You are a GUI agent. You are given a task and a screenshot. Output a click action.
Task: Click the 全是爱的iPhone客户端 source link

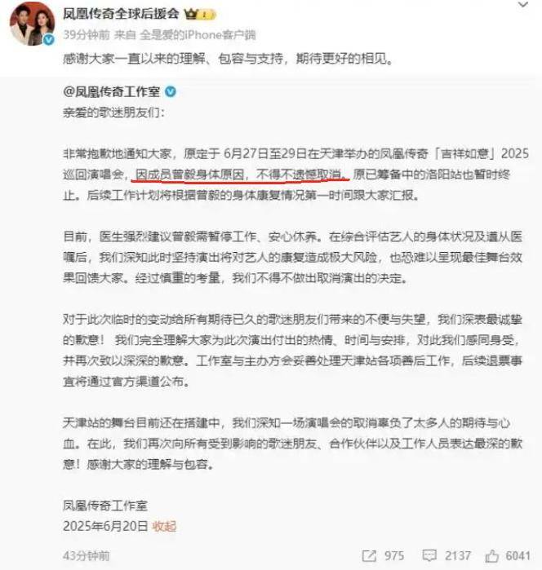[x=198, y=34]
